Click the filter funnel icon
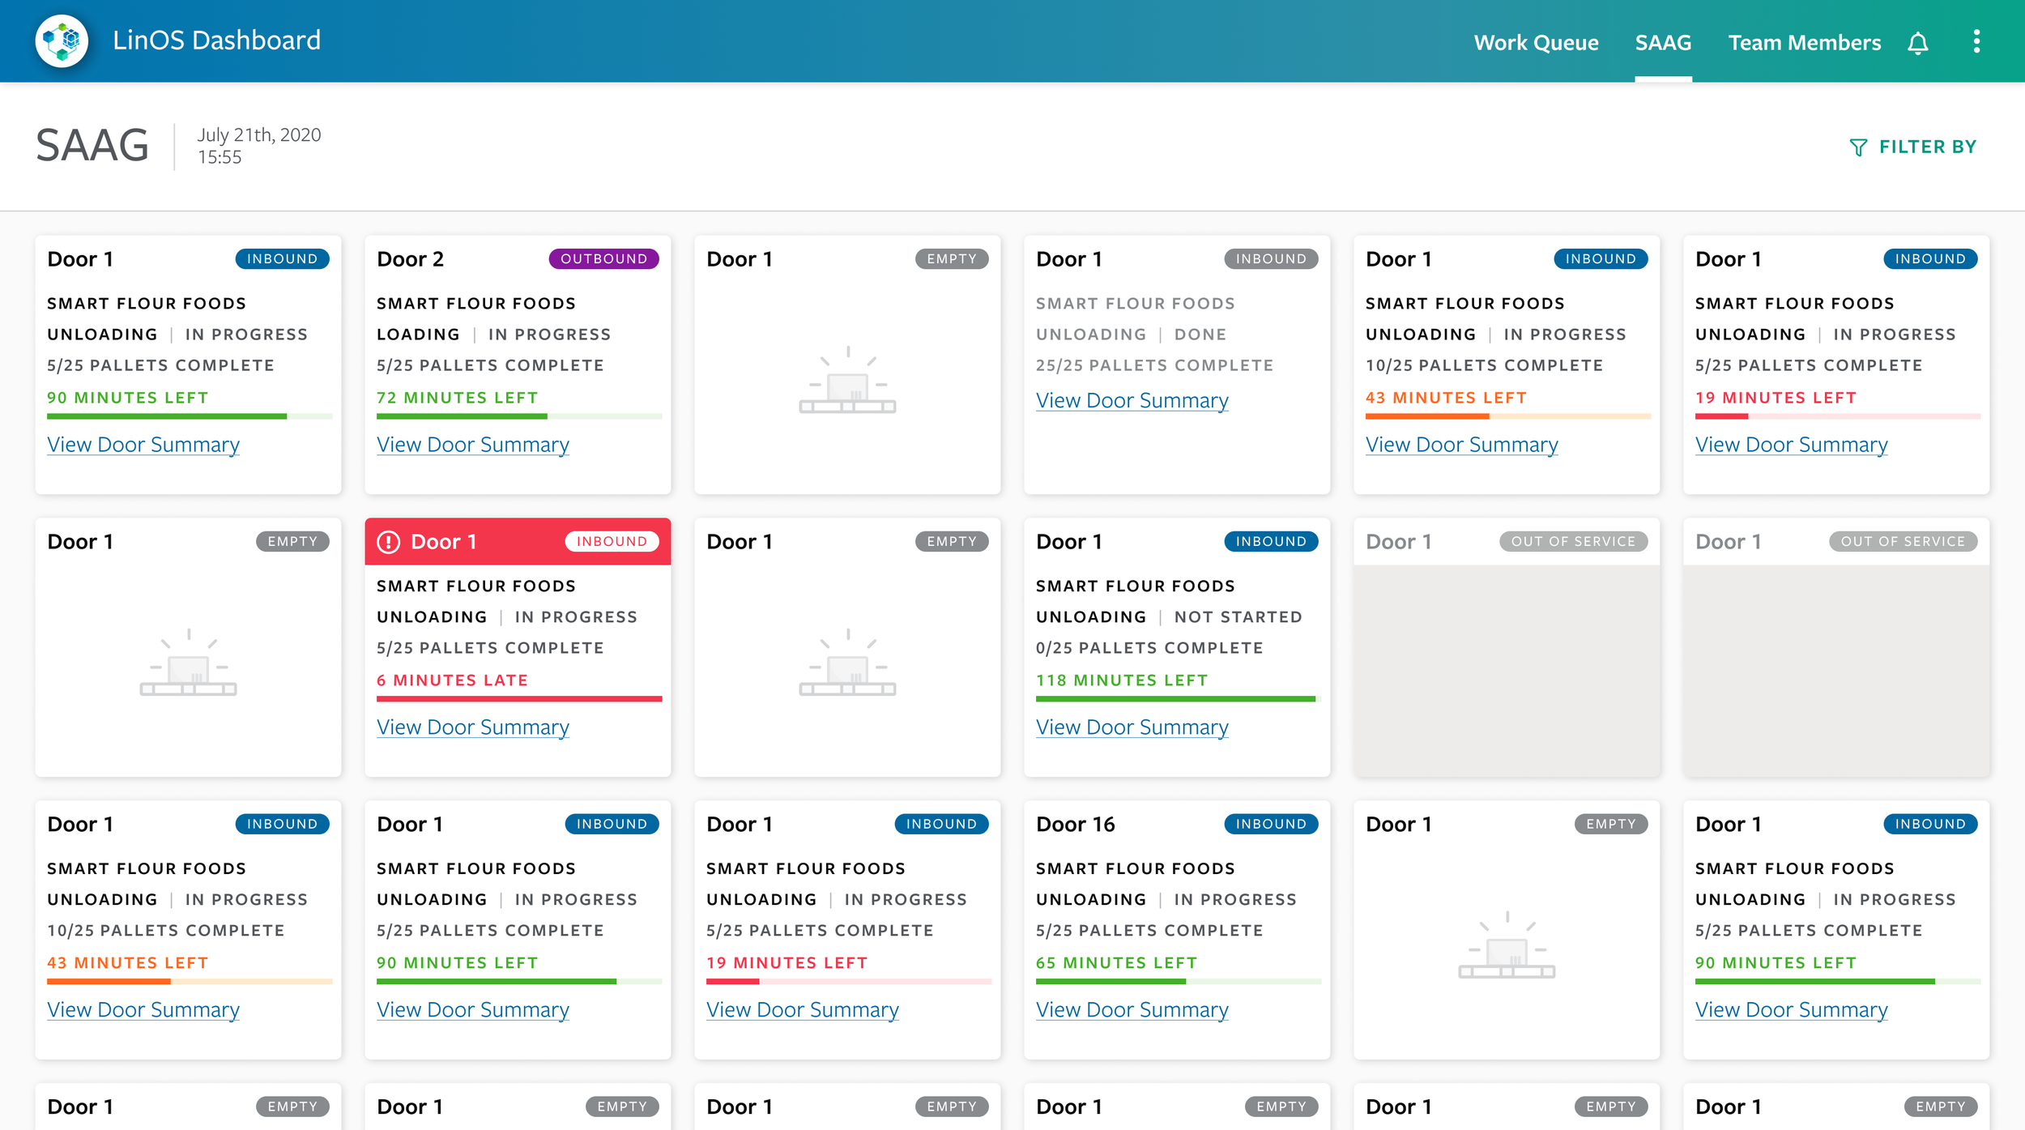 [1858, 147]
